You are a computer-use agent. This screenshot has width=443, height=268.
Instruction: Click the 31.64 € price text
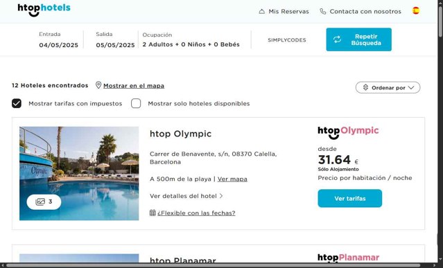(338, 160)
